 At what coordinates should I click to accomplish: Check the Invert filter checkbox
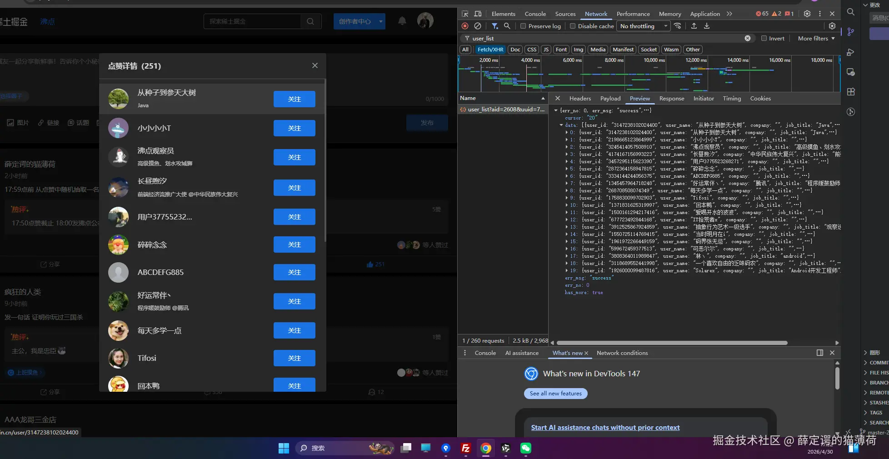click(764, 38)
